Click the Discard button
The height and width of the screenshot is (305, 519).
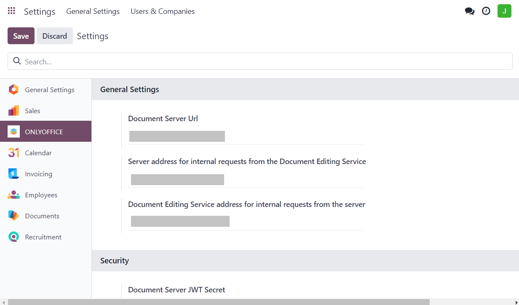54,36
